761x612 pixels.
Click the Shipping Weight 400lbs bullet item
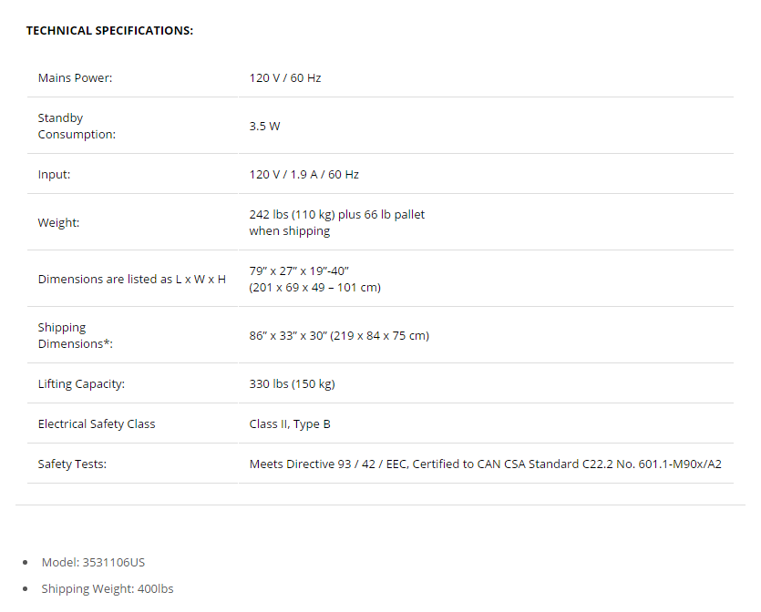[108, 588]
